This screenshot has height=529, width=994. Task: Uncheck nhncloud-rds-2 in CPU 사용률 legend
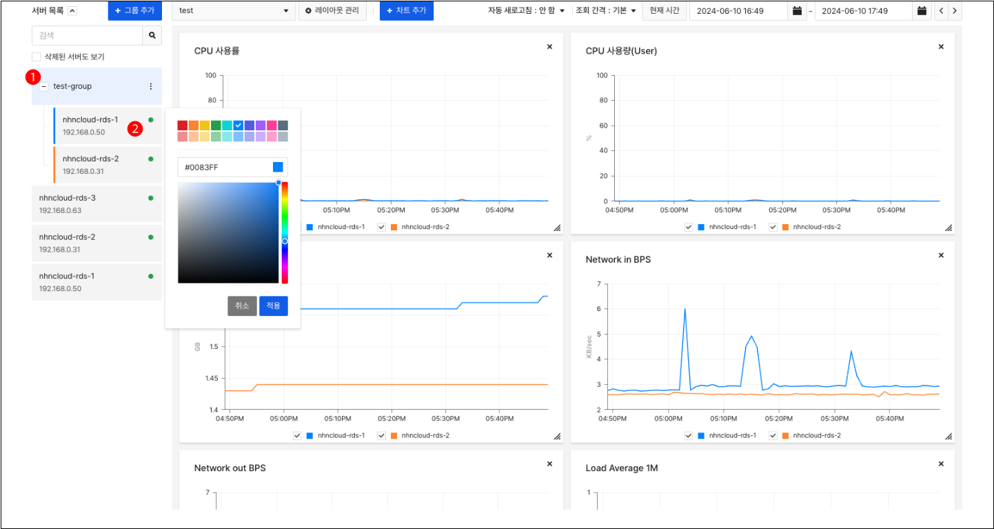point(381,227)
